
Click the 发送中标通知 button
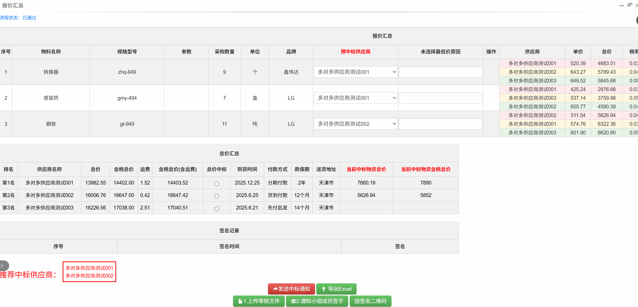291,289
